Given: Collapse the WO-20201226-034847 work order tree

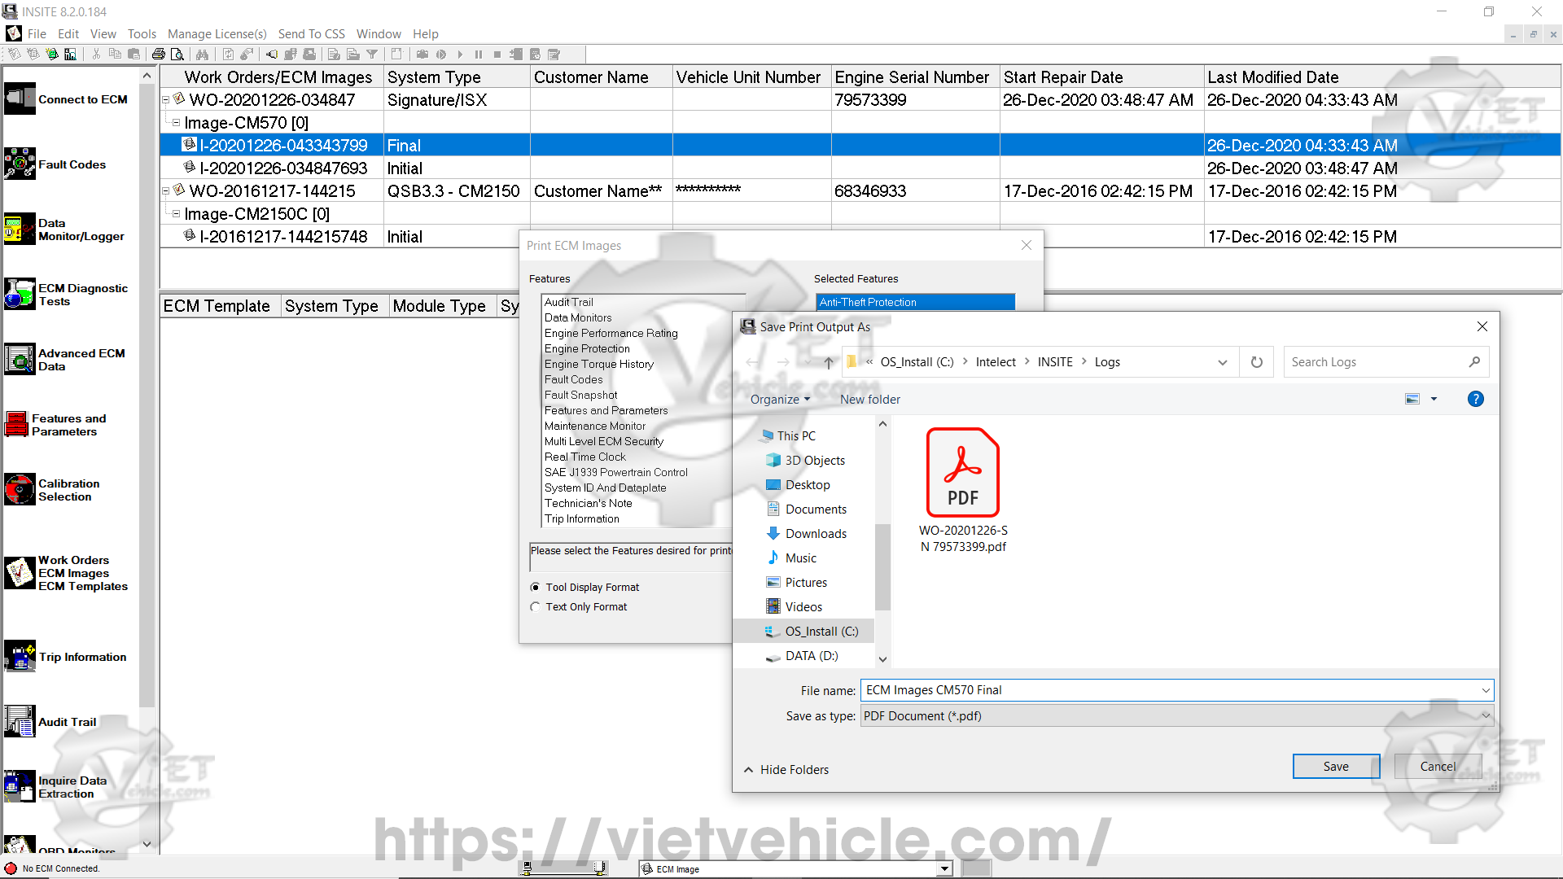Looking at the screenshot, I should click(x=166, y=100).
